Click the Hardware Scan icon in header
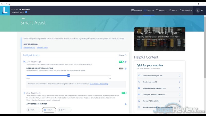Image resolution: width=206 pixels, height=116 pixels. pyautogui.click(x=180, y=10)
